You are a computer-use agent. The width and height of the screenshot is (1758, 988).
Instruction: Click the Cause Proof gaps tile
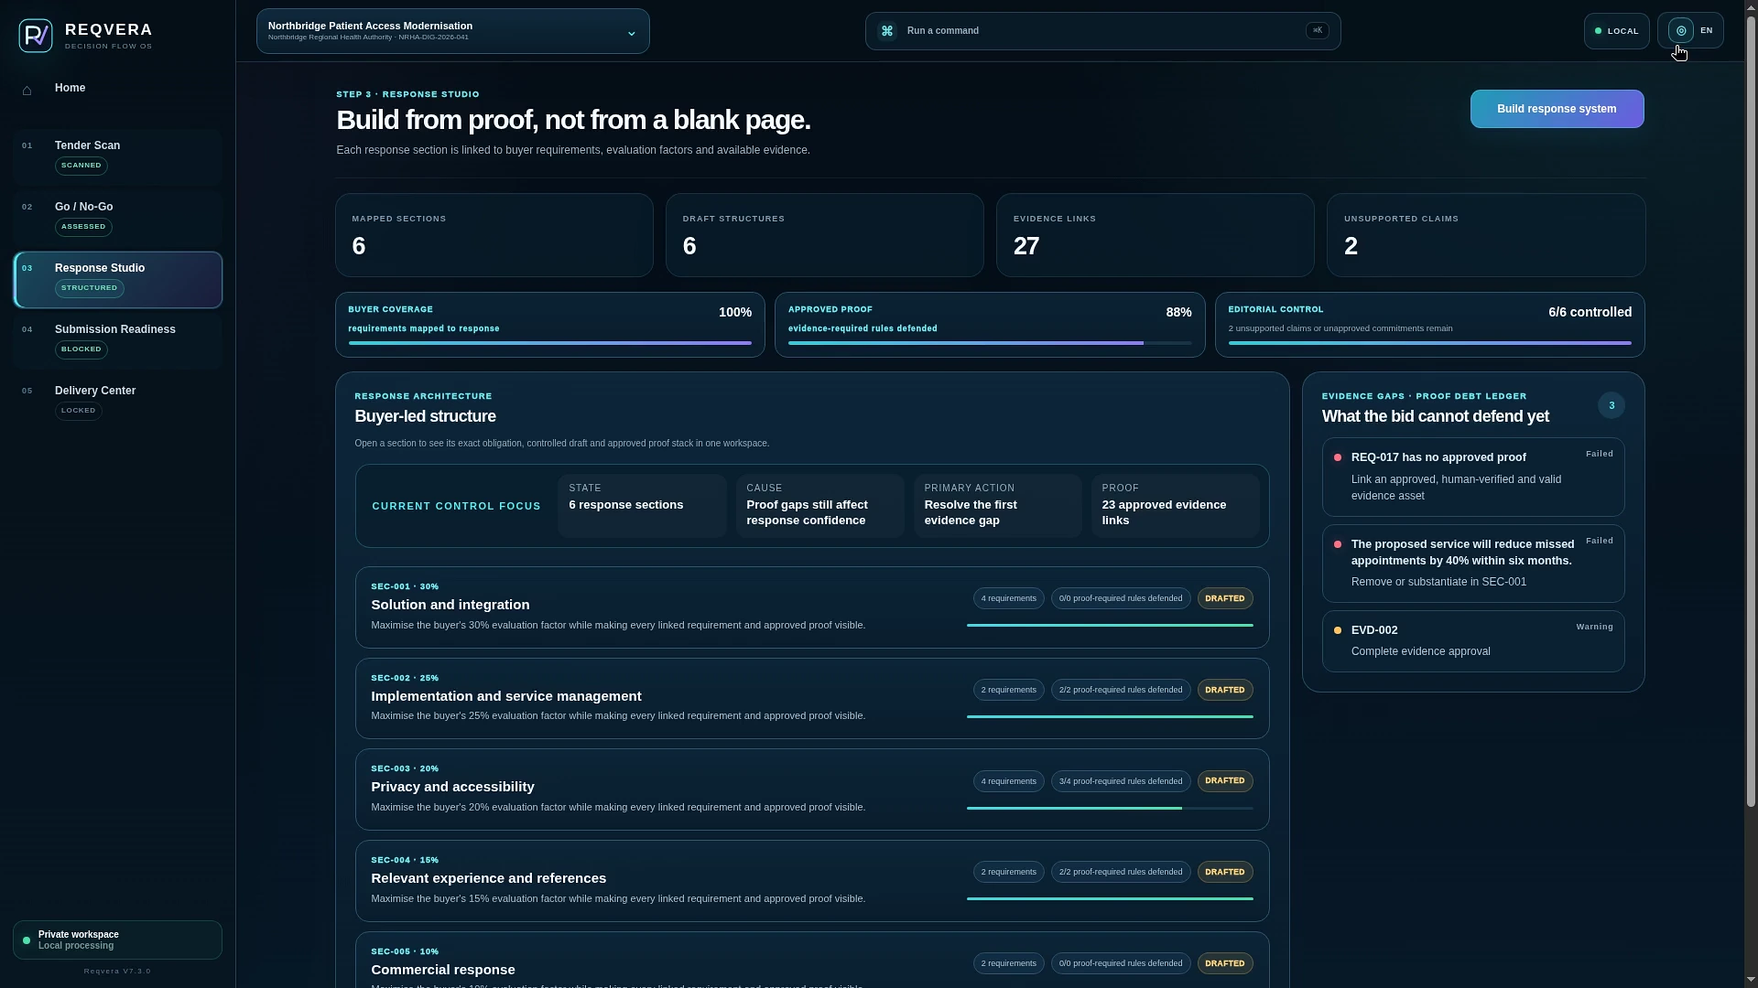click(x=820, y=506)
